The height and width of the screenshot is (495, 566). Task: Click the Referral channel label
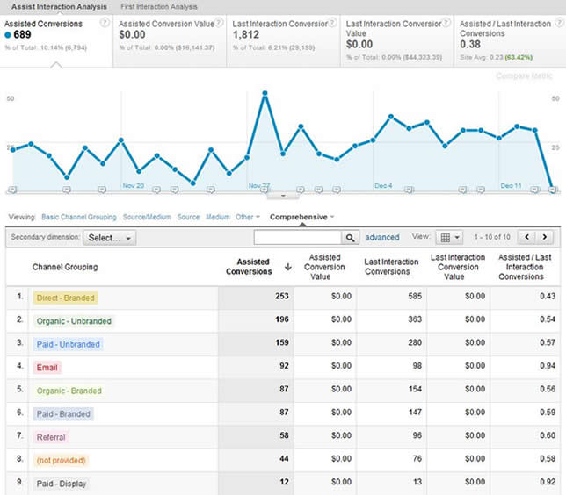51,437
